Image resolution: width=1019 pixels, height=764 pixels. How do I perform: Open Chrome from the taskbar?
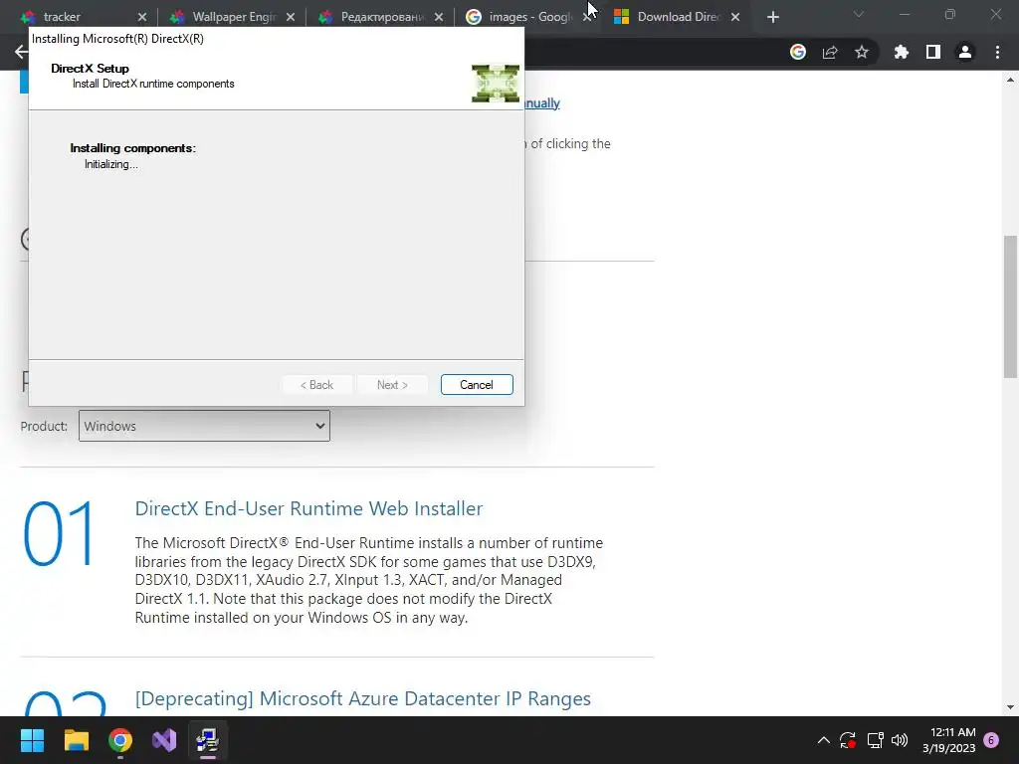(120, 740)
